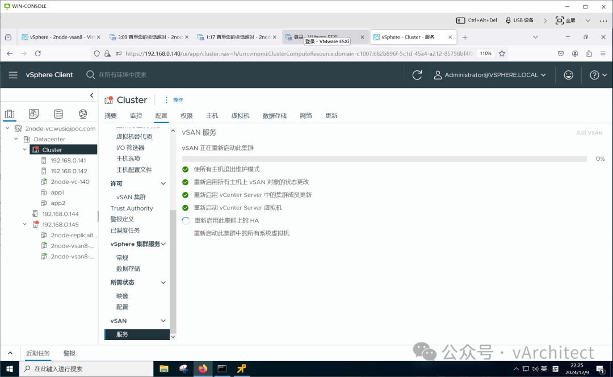Viewport: 613px width, 377px height.
Task: Select the 2node-vc-140 virtual machine
Action: coord(70,182)
